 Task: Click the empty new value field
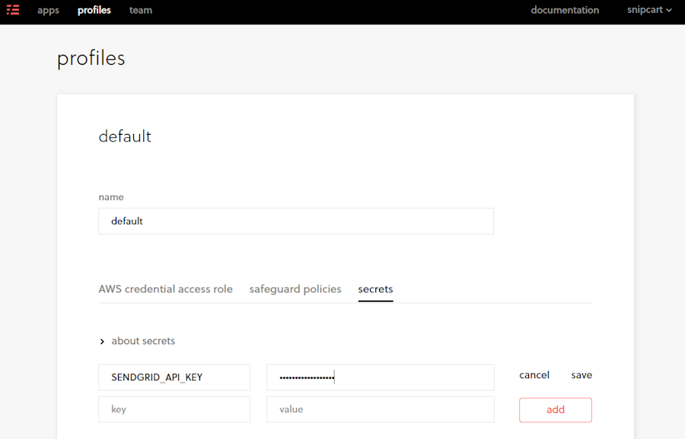pos(380,409)
